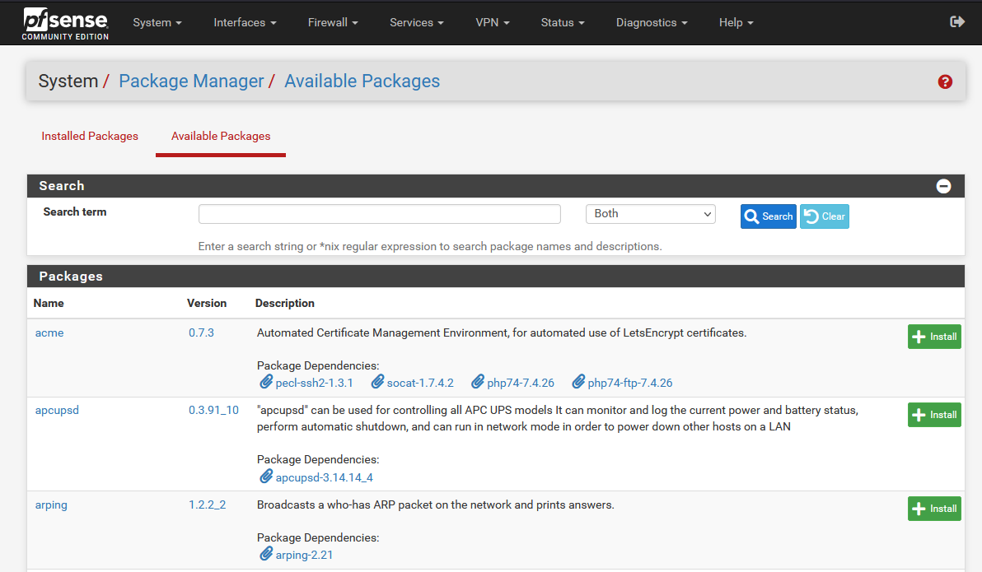The image size is (982, 572).
Task: Click the paperclip icon beside arping-2.21
Action: [266, 554]
